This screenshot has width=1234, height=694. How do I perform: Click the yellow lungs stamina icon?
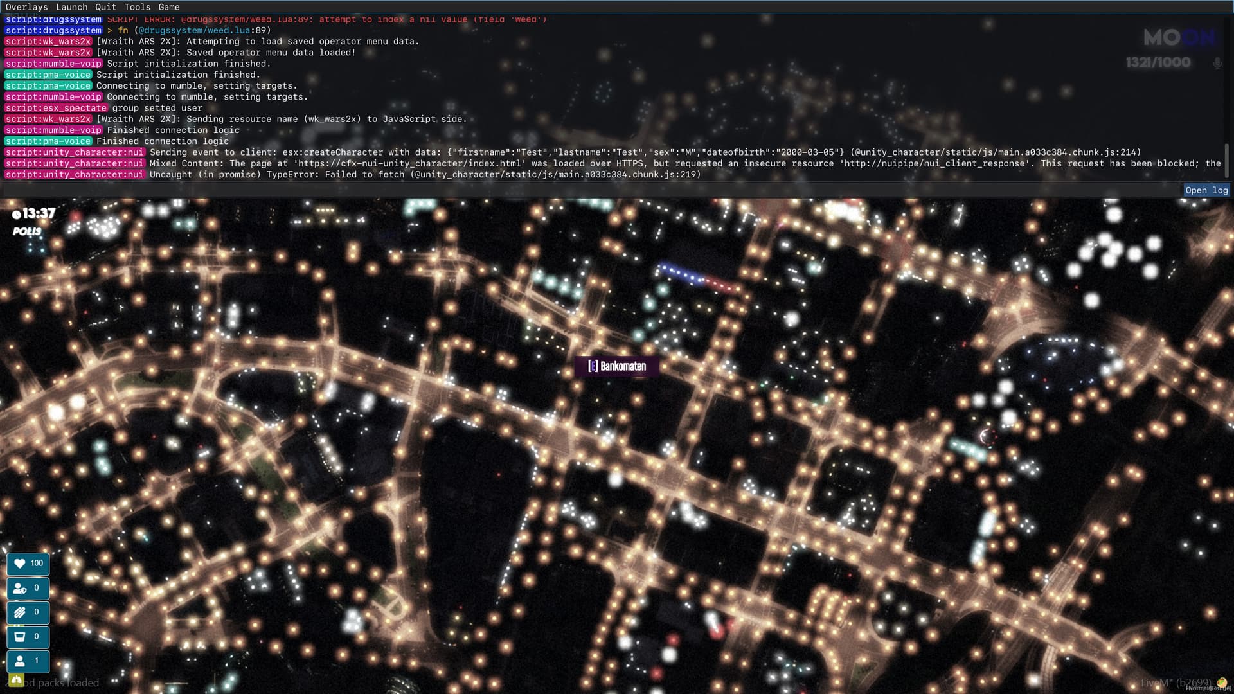pyautogui.click(x=16, y=681)
